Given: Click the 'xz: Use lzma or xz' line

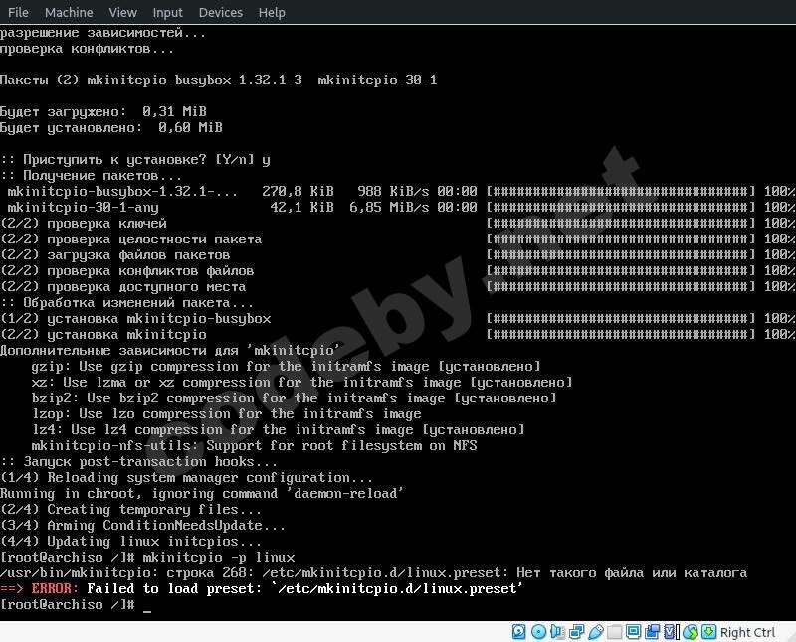Looking at the screenshot, I should pyautogui.click(x=301, y=382).
